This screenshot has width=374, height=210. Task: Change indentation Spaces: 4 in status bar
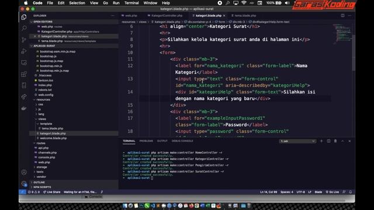[287, 192]
